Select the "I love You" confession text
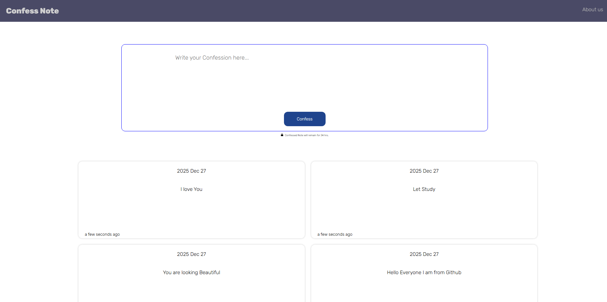Viewport: 607px width, 302px height. [191, 189]
